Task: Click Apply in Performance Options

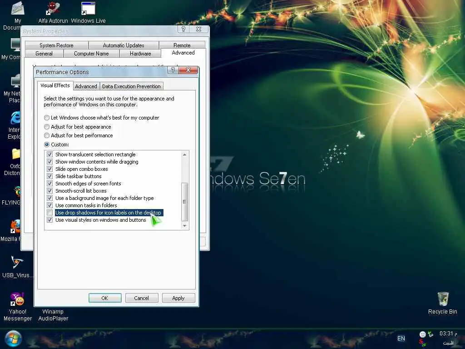Action: (178, 298)
